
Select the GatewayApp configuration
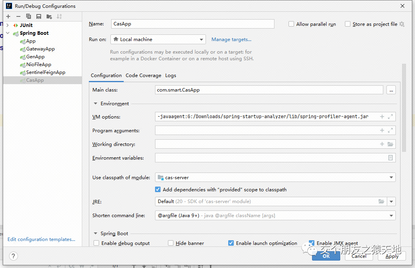(40, 49)
